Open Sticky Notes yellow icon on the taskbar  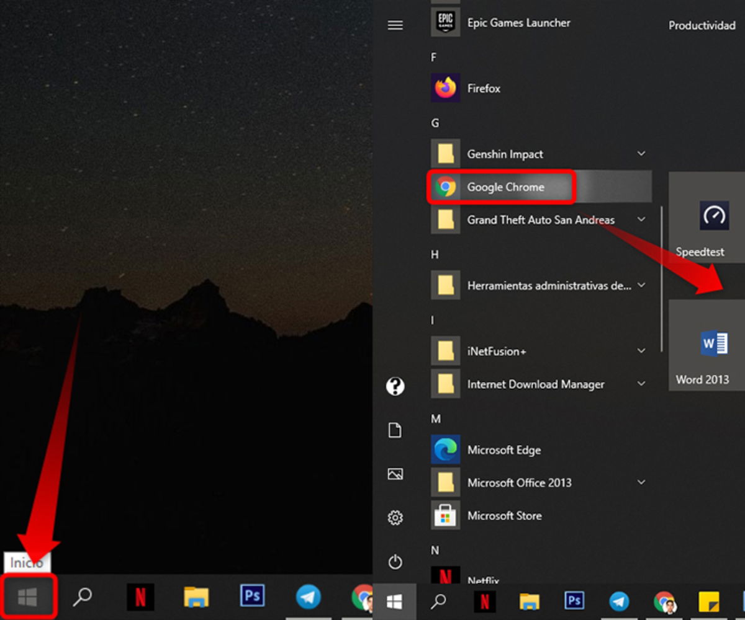[x=708, y=601]
